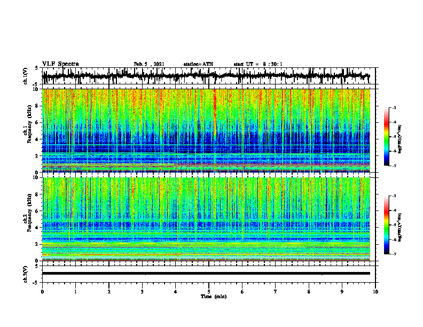This screenshot has width=423, height=327.
Task: Click the "ch.3(V)" axis label
Action: tap(26, 275)
